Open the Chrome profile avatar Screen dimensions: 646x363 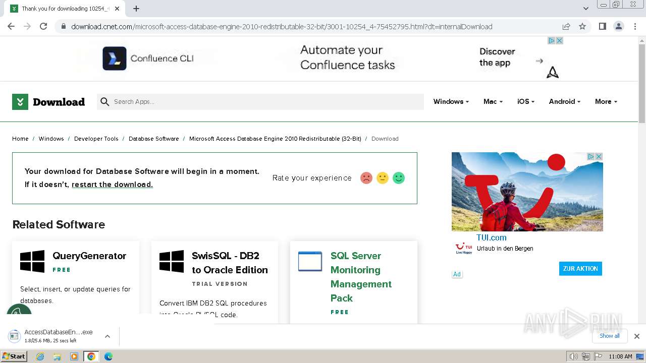click(618, 27)
